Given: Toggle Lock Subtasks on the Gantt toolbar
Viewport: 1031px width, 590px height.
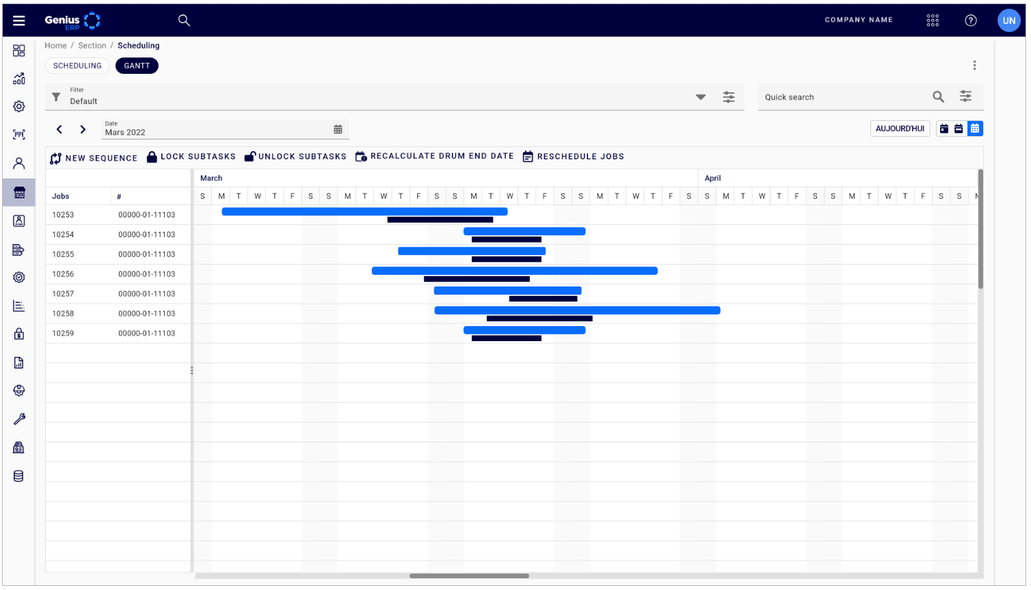Looking at the screenshot, I should [191, 156].
